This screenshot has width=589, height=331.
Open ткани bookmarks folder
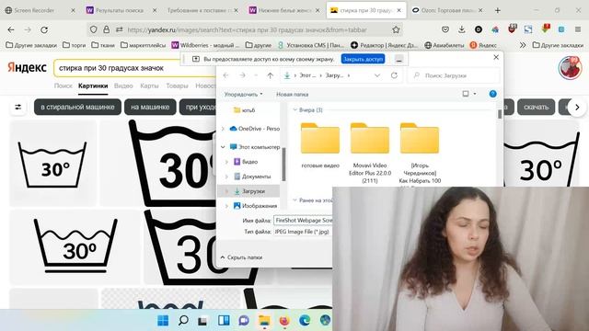pos(103,45)
